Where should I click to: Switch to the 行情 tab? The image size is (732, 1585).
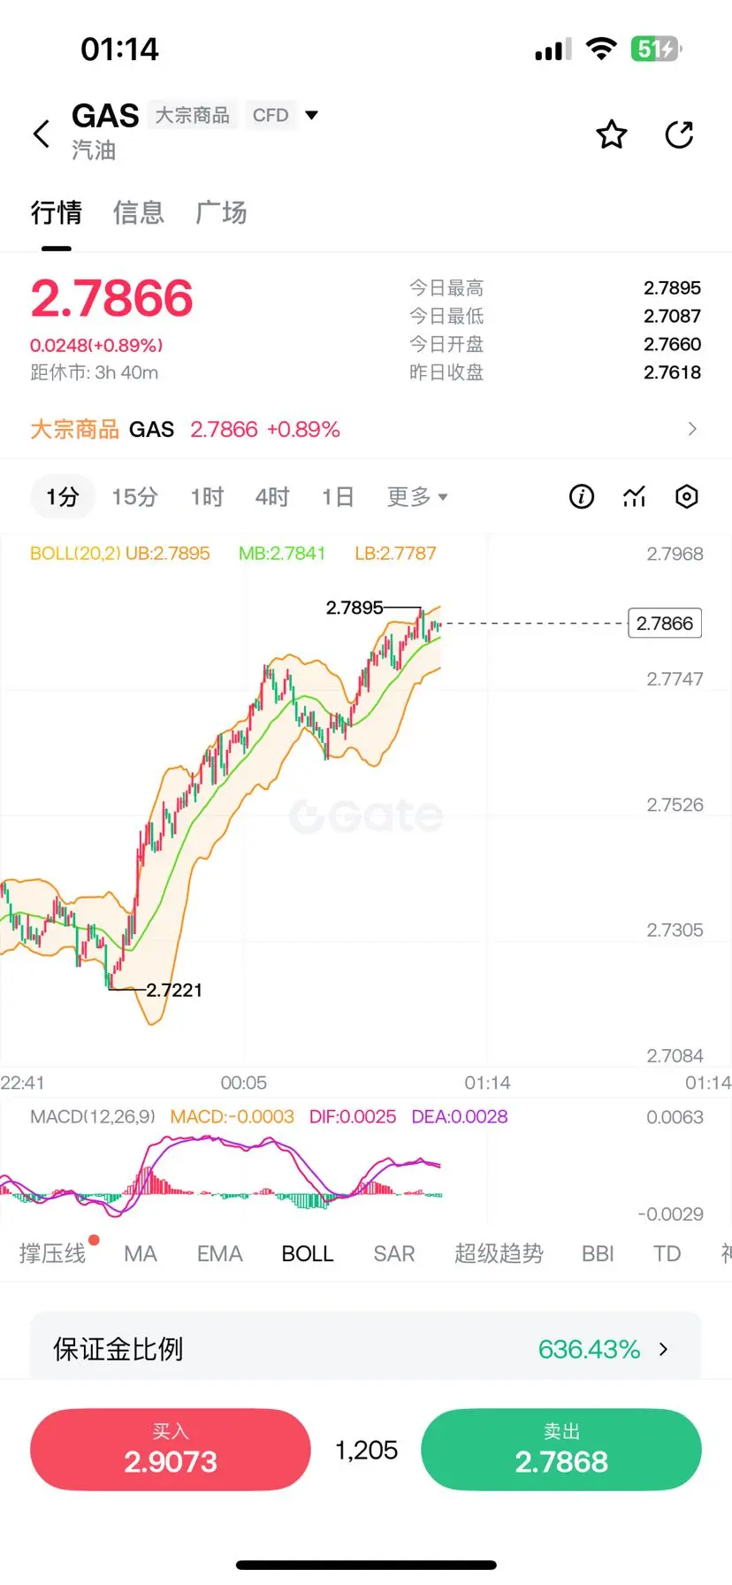coord(57,212)
